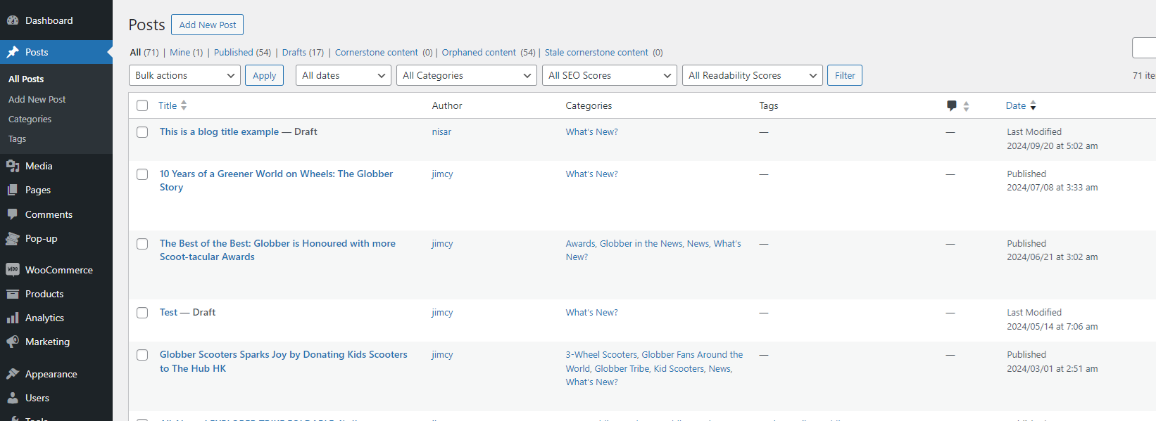This screenshot has width=1156, height=421.
Task: Open the Bulk actions dropdown
Action: tap(184, 75)
